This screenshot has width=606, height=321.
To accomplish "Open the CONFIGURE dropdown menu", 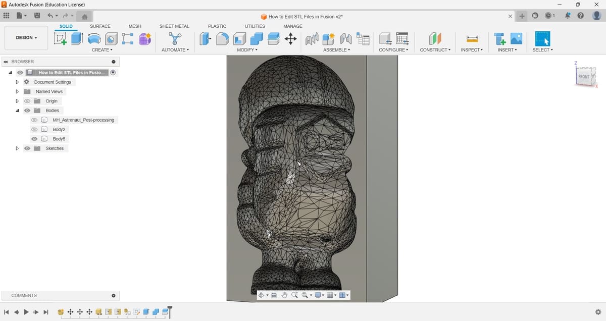I will (393, 50).
